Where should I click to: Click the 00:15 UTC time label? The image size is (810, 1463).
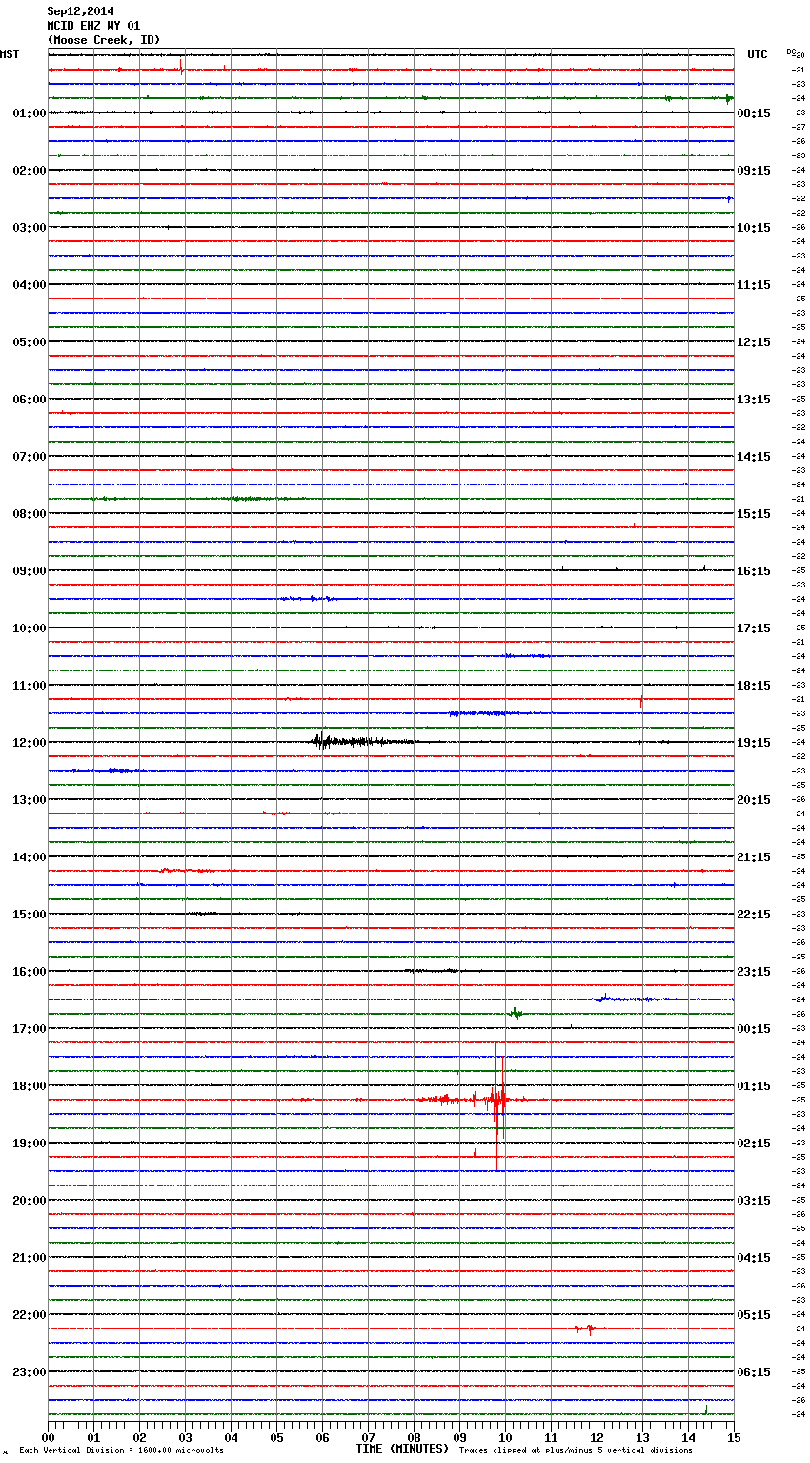coord(754,1029)
